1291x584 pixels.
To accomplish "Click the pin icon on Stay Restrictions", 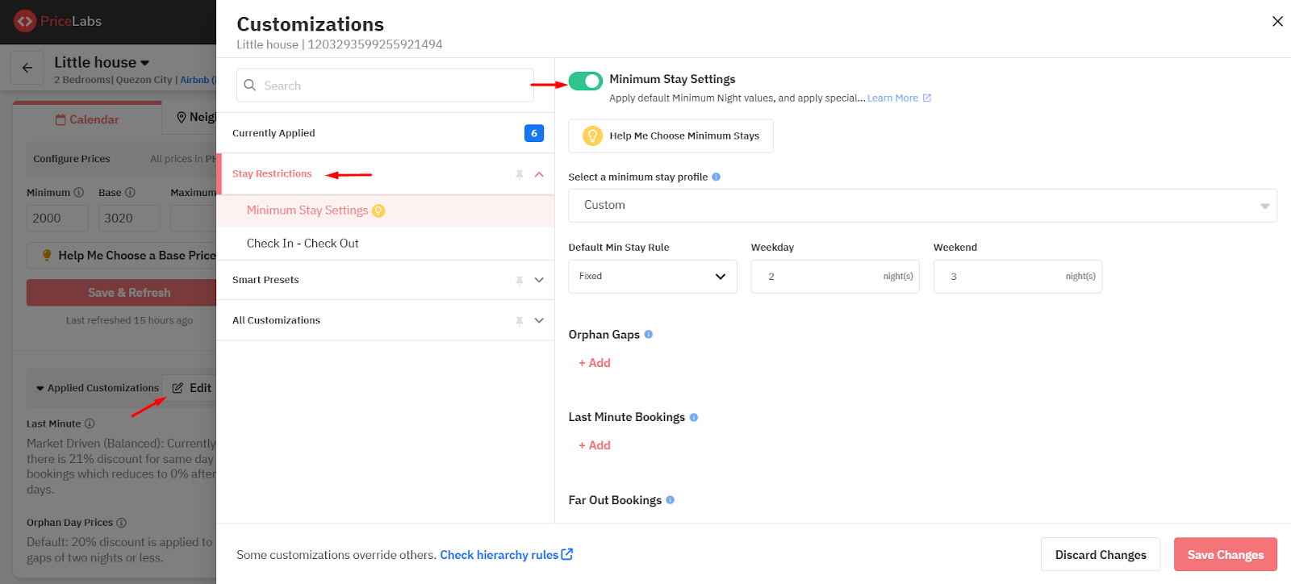I will pos(520,174).
